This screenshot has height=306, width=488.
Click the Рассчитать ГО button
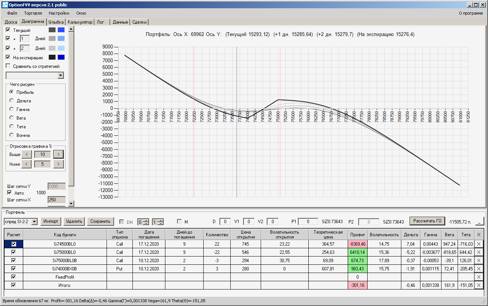click(x=427, y=221)
